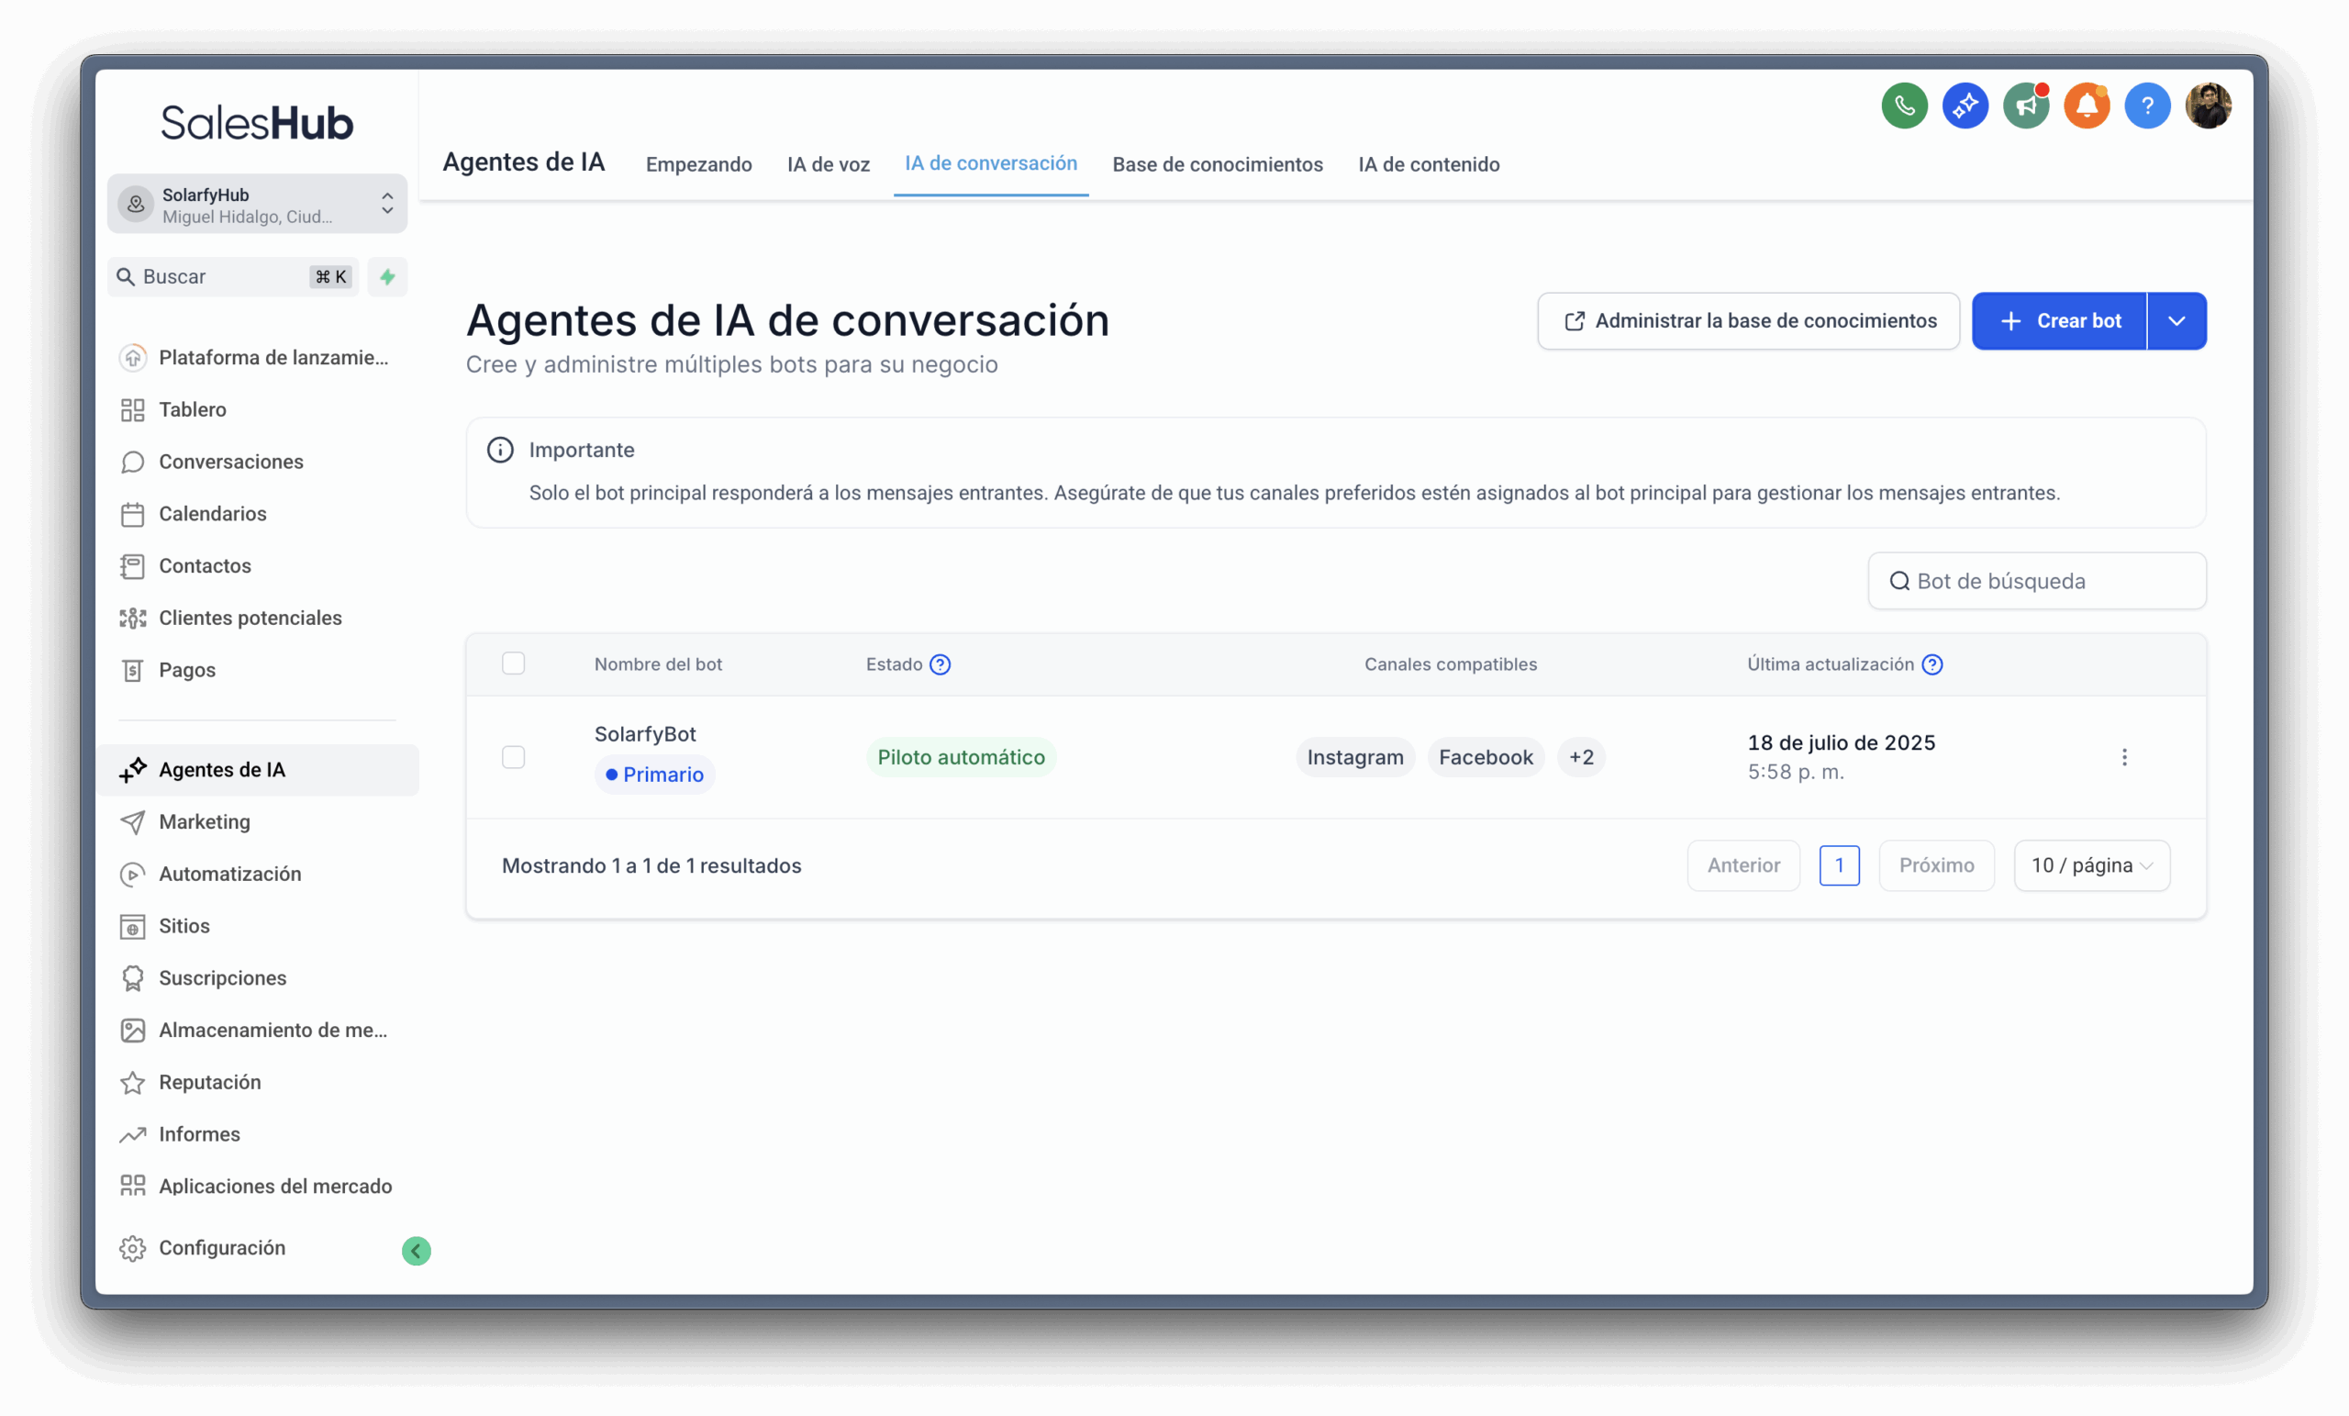Open the SolarfyHub workspace switcher
2349x1416 pixels.
[258, 203]
